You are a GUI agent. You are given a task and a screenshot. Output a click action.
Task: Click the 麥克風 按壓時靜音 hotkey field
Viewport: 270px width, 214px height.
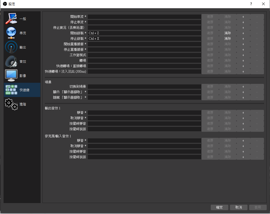(x=145, y=152)
